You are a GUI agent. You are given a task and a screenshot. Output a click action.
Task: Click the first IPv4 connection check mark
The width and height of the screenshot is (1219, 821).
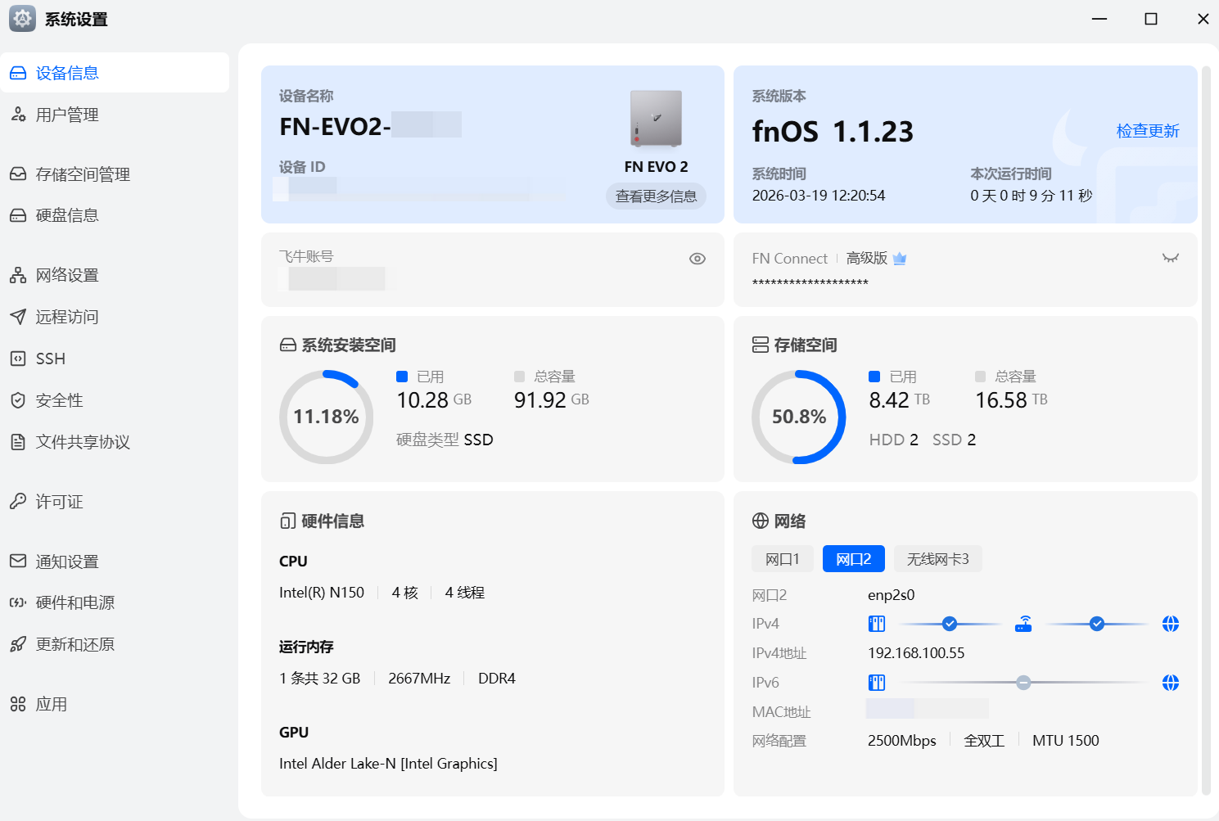[950, 624]
